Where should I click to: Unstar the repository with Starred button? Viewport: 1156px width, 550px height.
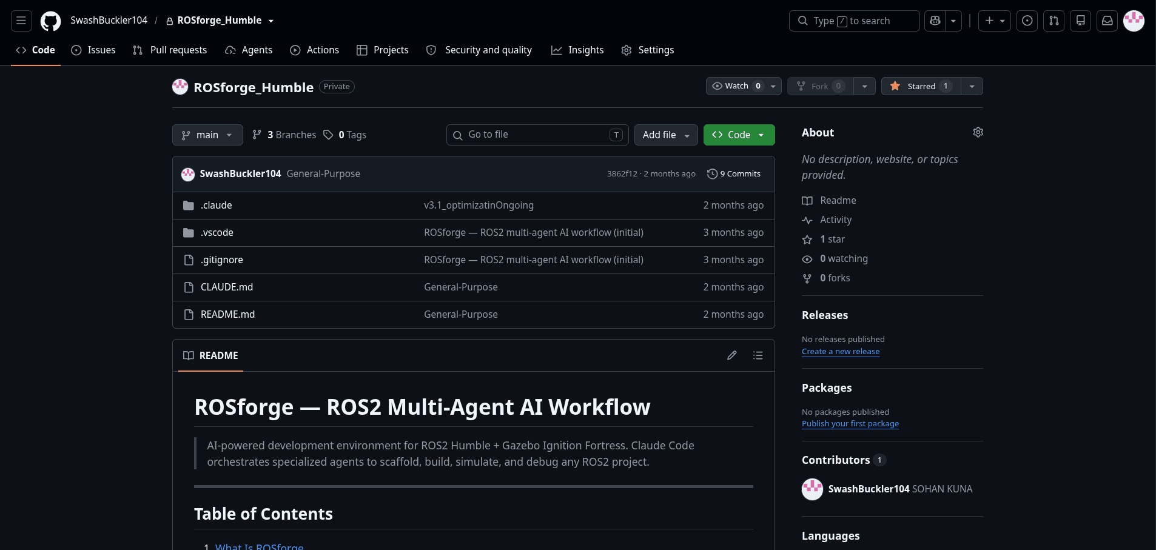pos(921,86)
